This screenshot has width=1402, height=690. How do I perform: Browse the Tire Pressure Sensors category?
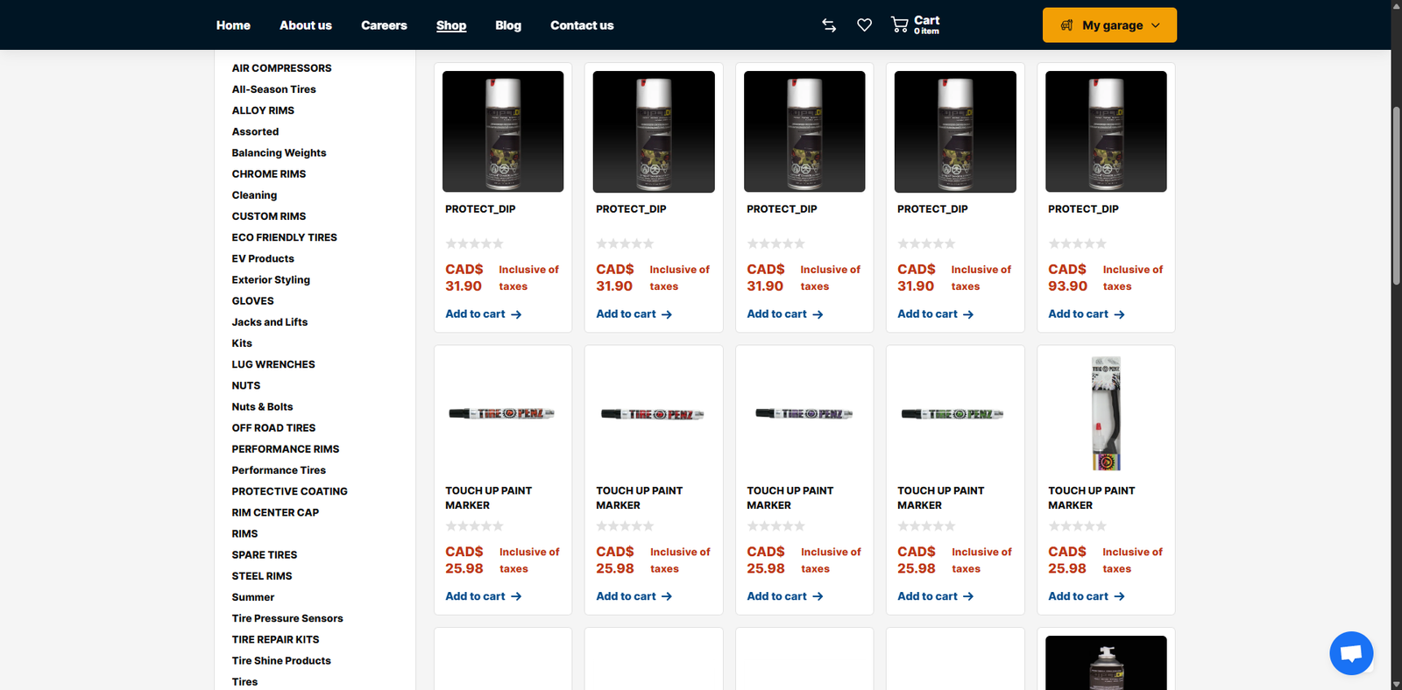point(287,618)
